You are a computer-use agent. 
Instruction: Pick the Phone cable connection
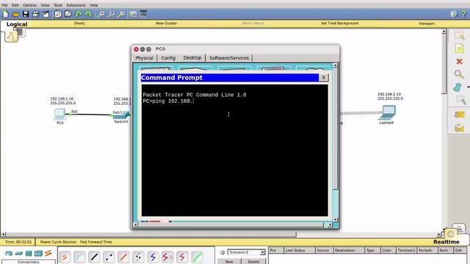pos(138,257)
